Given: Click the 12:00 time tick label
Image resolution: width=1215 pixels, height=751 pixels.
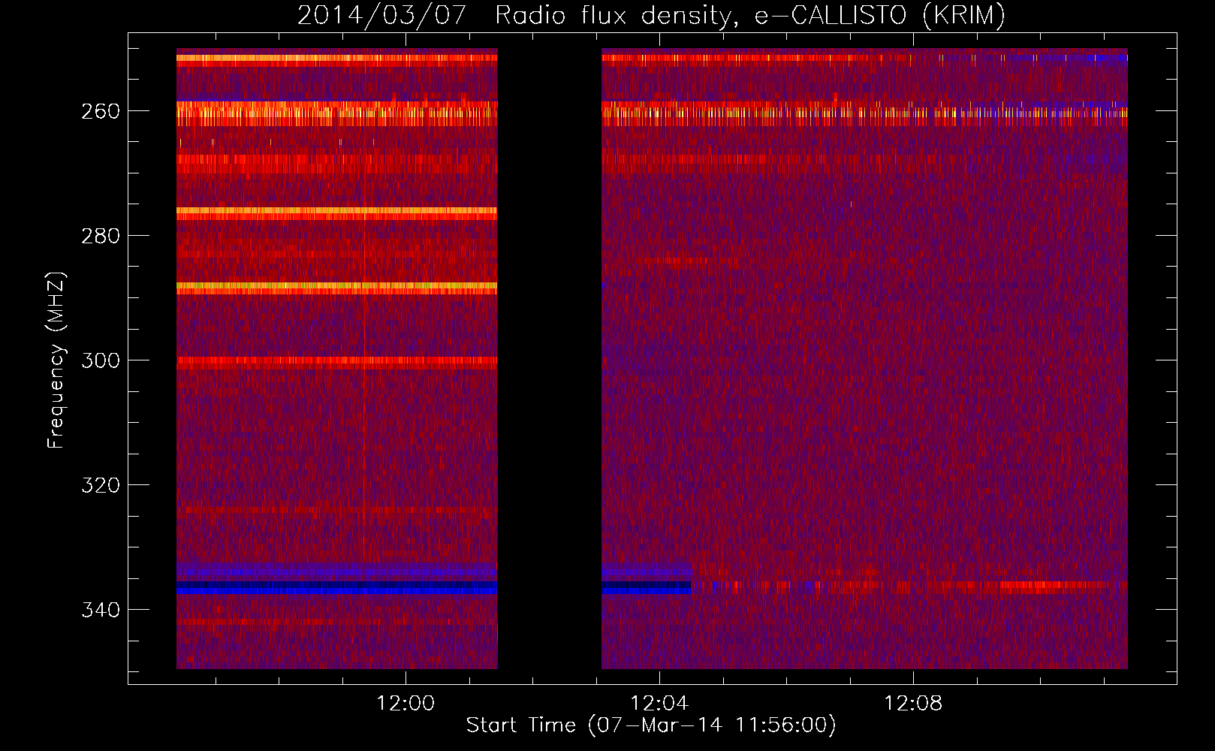Looking at the screenshot, I should (406, 704).
